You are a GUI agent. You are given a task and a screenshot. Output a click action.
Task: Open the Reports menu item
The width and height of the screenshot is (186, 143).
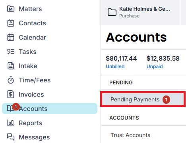click(31, 123)
